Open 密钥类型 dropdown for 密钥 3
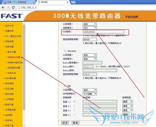This screenshot has width=156, height=127. pos(128,110)
